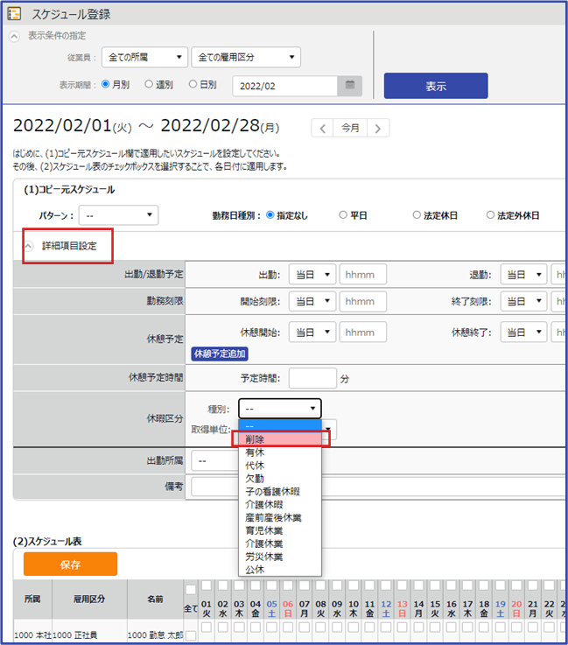
Task: Open the 全ての雇用区分 dropdown
Action: click(x=246, y=57)
